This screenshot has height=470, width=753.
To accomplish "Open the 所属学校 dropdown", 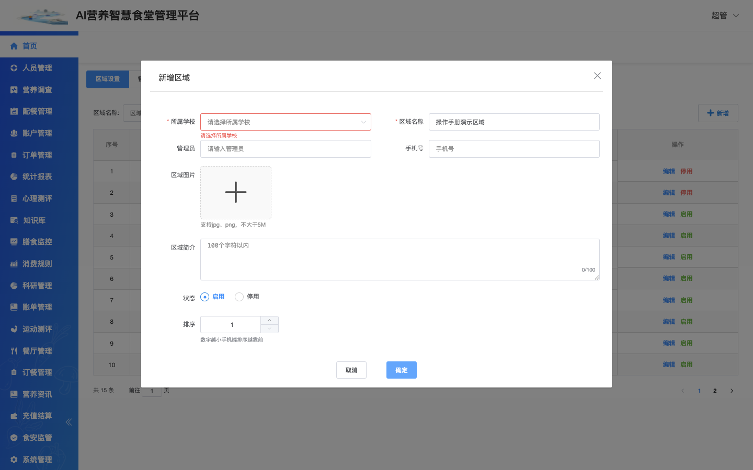I will pos(286,122).
